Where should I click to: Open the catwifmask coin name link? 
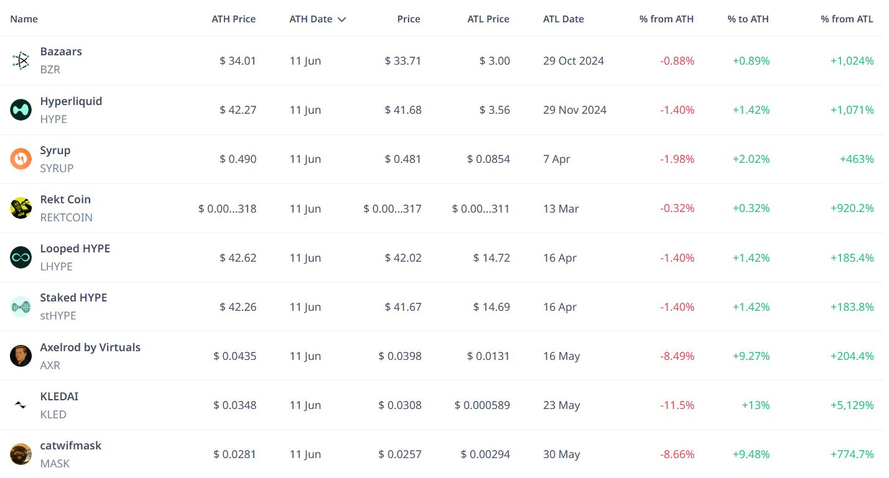click(70, 446)
